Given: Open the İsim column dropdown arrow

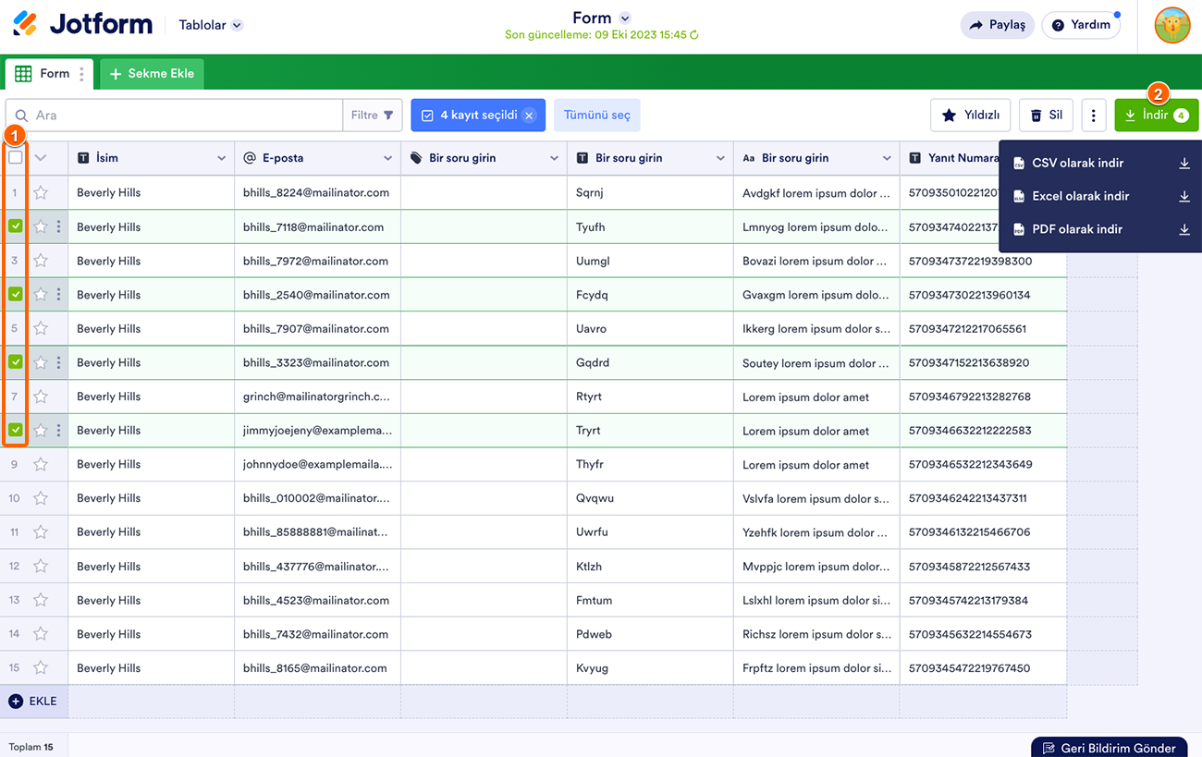Looking at the screenshot, I should point(221,158).
